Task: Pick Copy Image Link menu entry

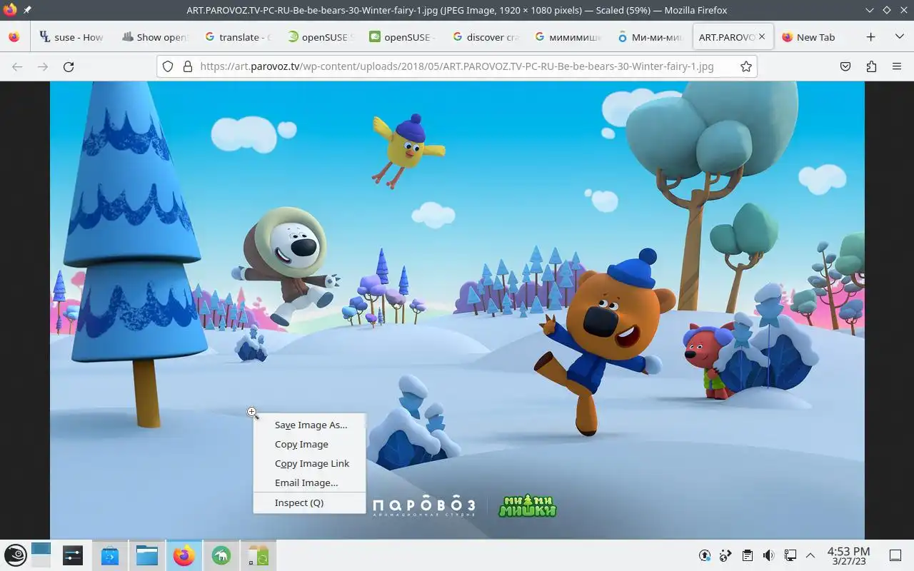Action: (x=309, y=463)
